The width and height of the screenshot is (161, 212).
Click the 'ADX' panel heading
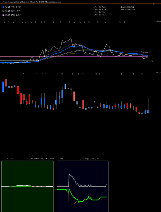(62, 159)
